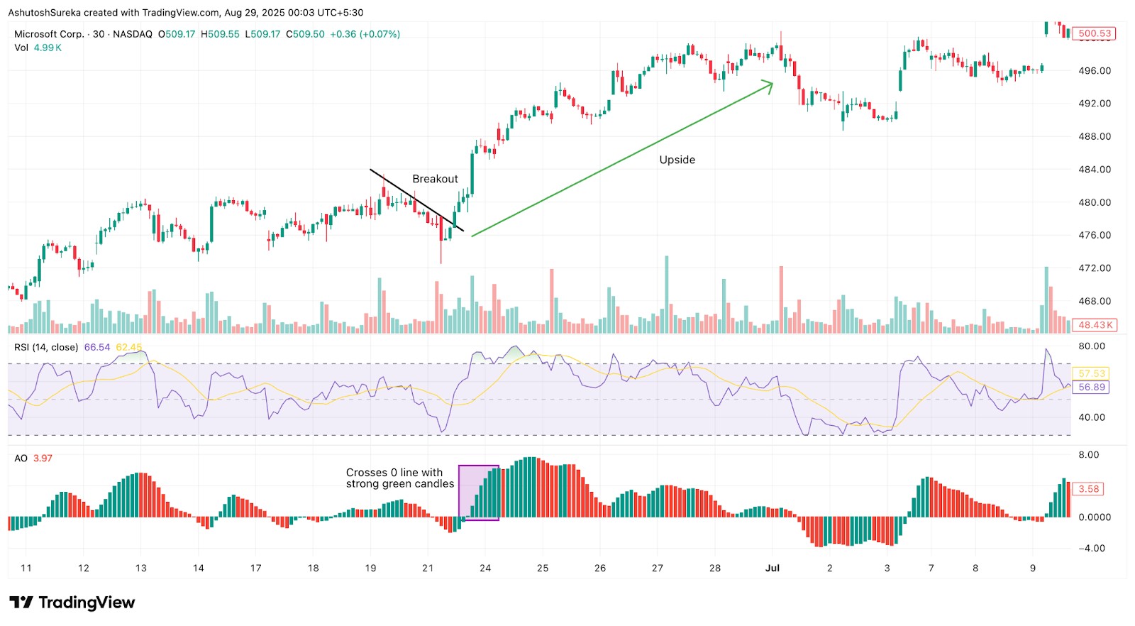Select the "Crosses 0 line" text note
Screen dimensions: 1135x626
(400, 478)
